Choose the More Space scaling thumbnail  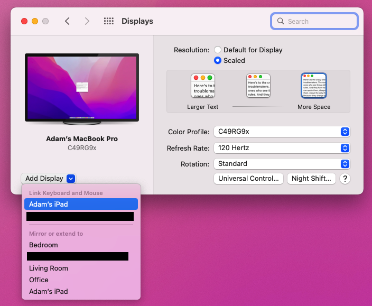(314, 86)
